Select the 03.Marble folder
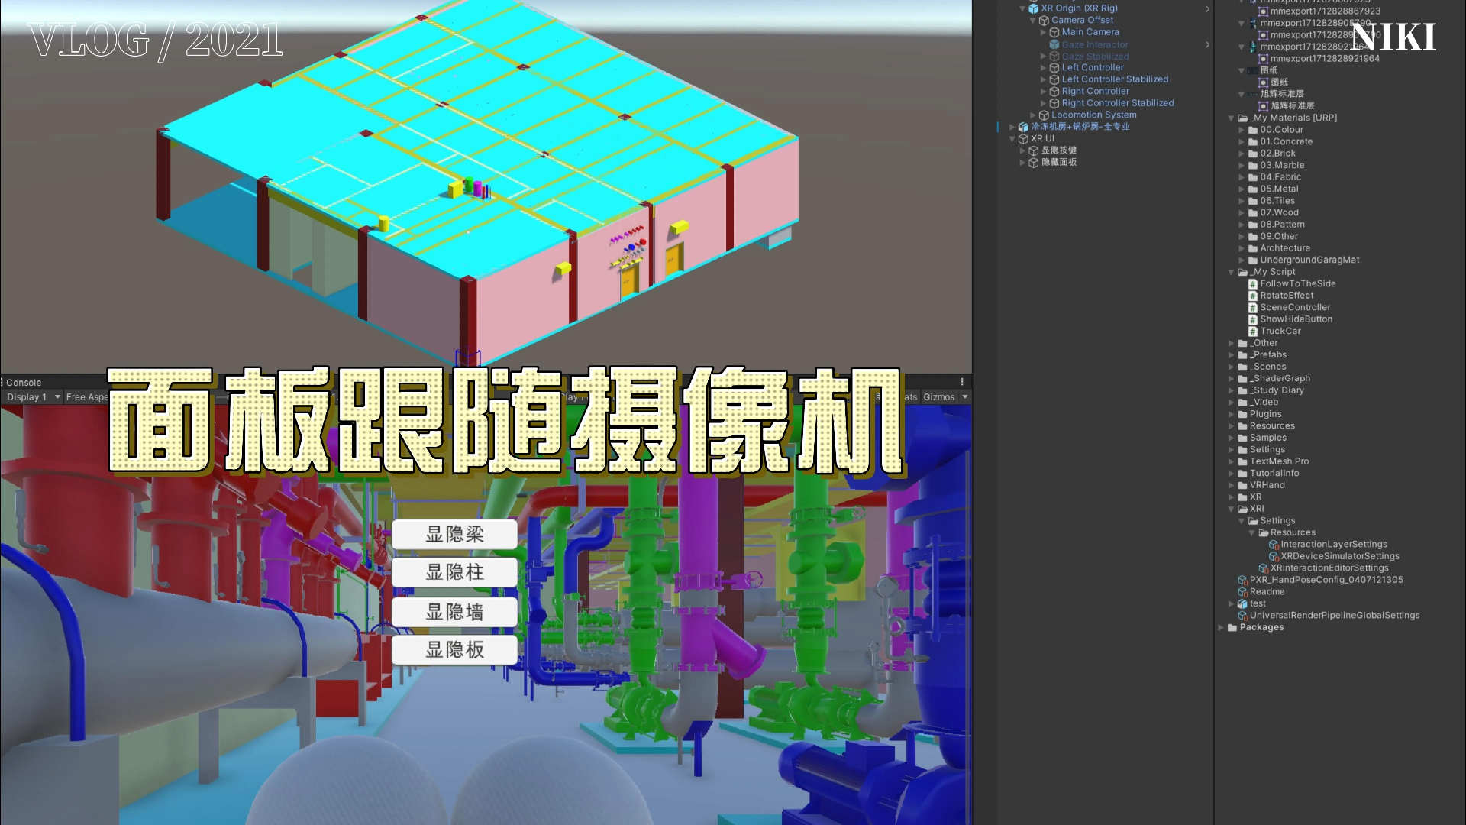This screenshot has height=825, width=1466. pos(1282,166)
